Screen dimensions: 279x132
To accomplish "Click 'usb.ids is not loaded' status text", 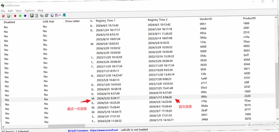I will (x=134, y=130).
